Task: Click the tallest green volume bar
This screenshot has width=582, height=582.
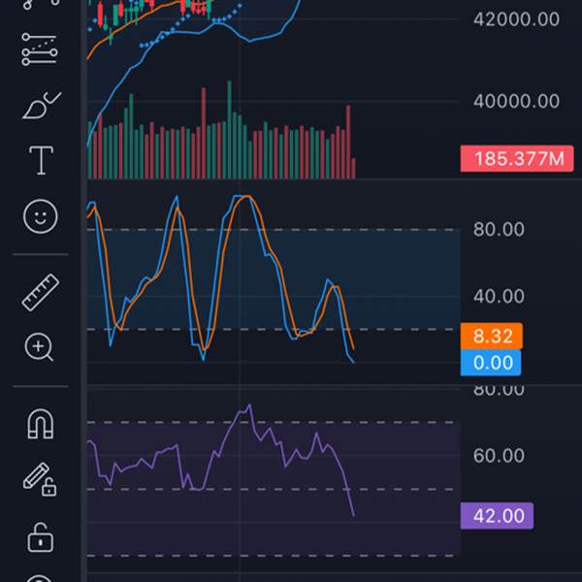Action: pos(229,130)
